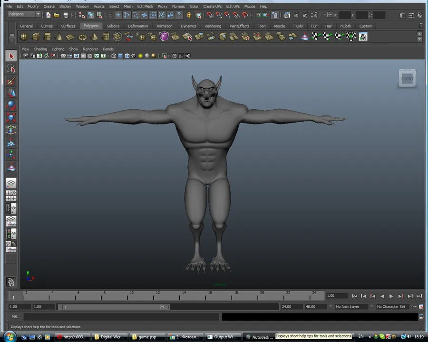
Task: Open the Polygons menu set dropdown
Action: (24, 15)
